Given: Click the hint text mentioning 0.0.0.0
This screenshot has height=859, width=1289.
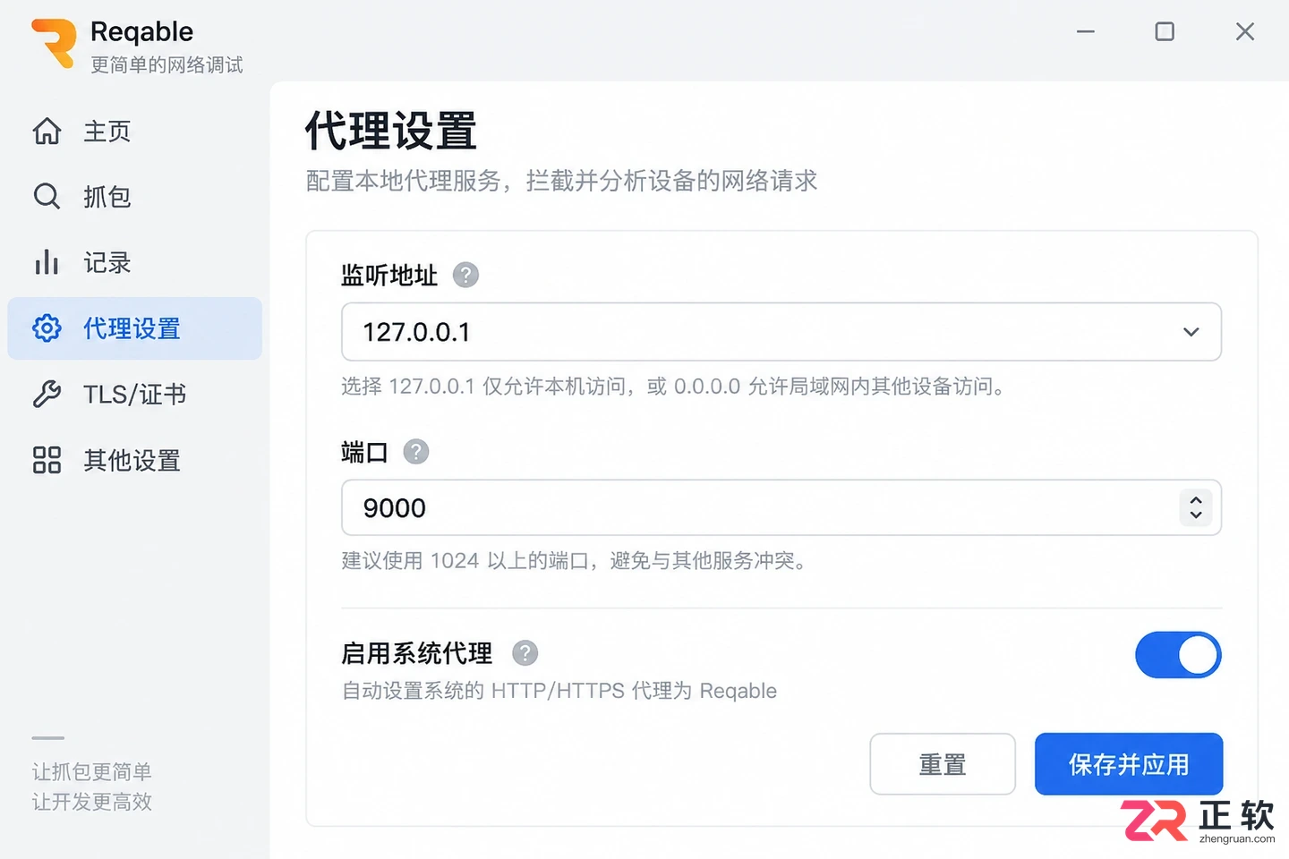Looking at the screenshot, I should pyautogui.click(x=673, y=387).
